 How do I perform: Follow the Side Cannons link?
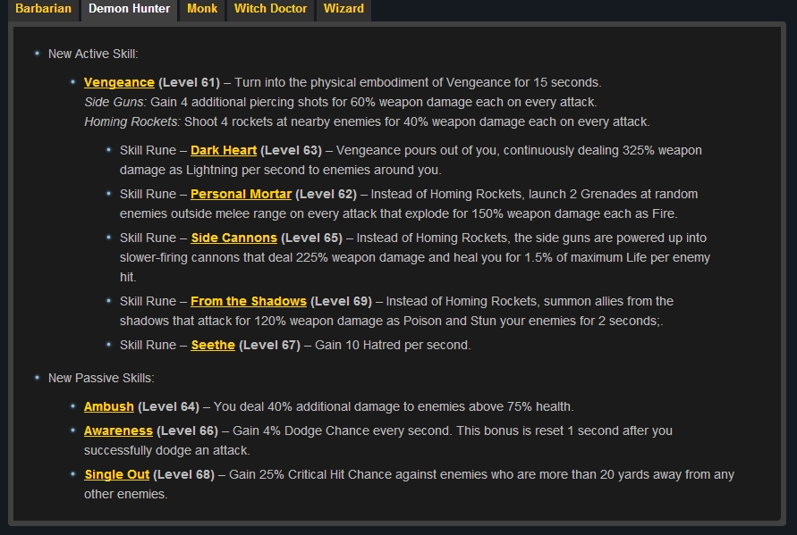pyautogui.click(x=233, y=238)
